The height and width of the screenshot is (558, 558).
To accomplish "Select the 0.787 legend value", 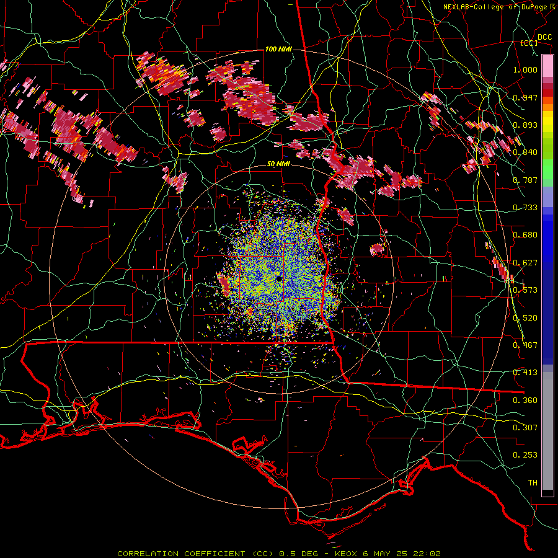I will coord(525,180).
